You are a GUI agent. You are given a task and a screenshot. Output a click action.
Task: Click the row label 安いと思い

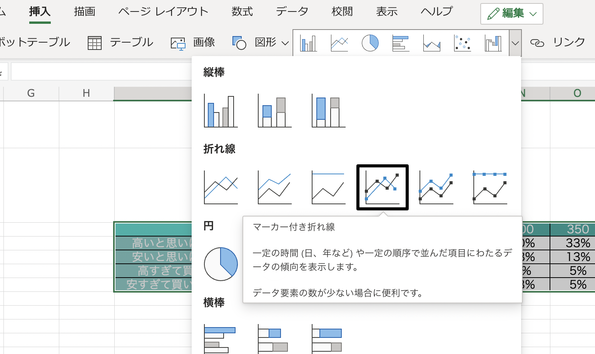click(x=154, y=257)
